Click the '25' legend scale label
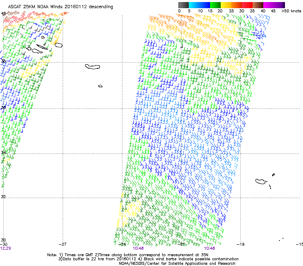 tap(231, 11)
